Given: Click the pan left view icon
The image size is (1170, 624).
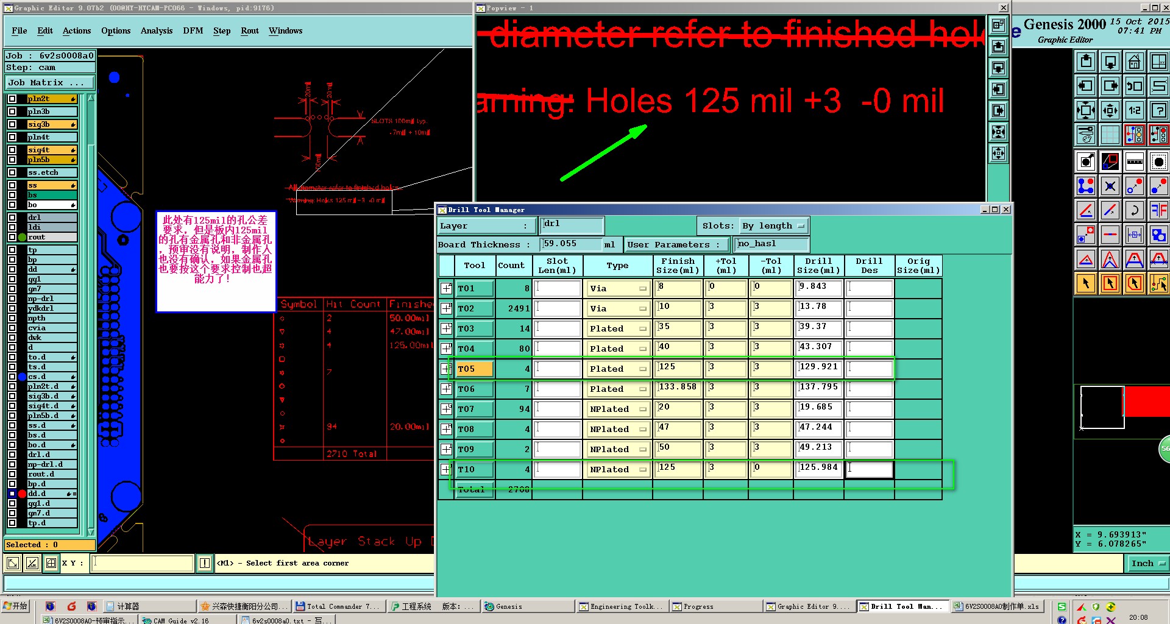Looking at the screenshot, I should 1086,86.
